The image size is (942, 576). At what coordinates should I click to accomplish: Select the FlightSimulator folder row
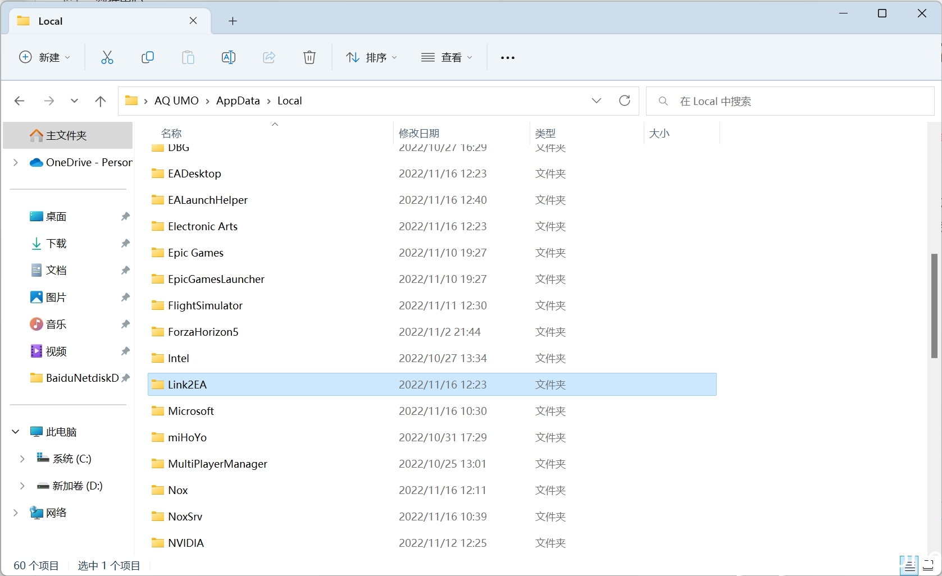(x=432, y=305)
